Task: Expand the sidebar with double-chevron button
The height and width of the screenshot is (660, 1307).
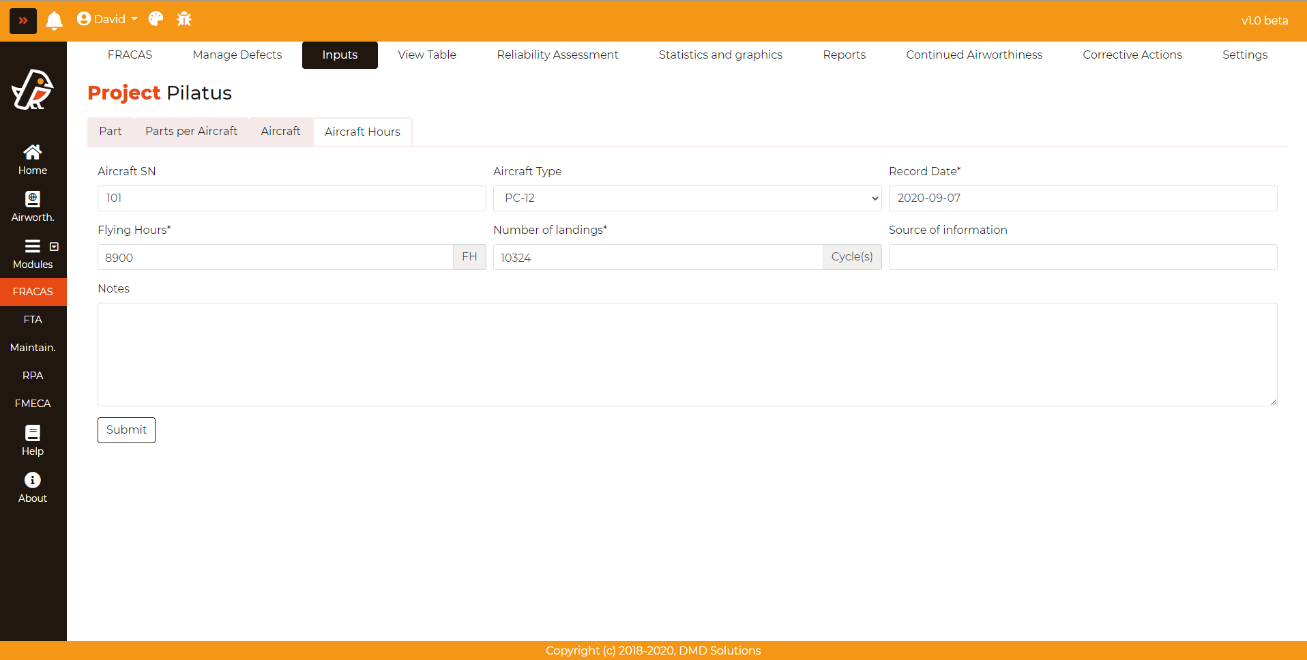Action: (x=23, y=20)
